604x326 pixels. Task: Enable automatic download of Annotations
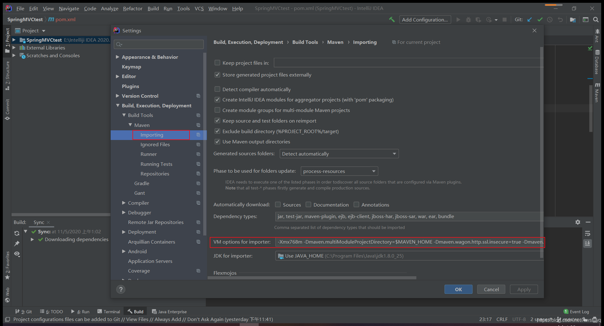pyautogui.click(x=356, y=204)
